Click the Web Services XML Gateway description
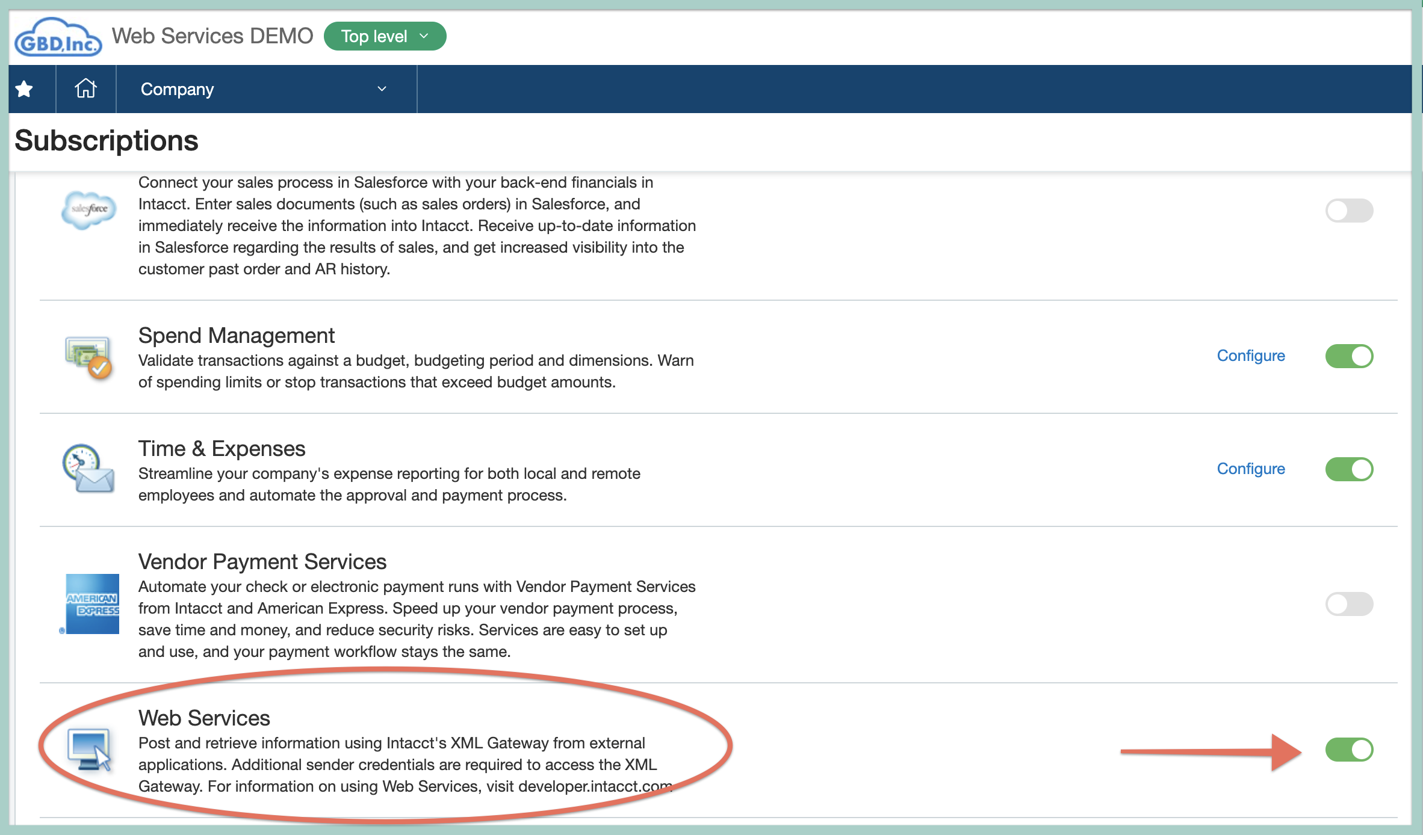1423x835 pixels. tap(406, 765)
